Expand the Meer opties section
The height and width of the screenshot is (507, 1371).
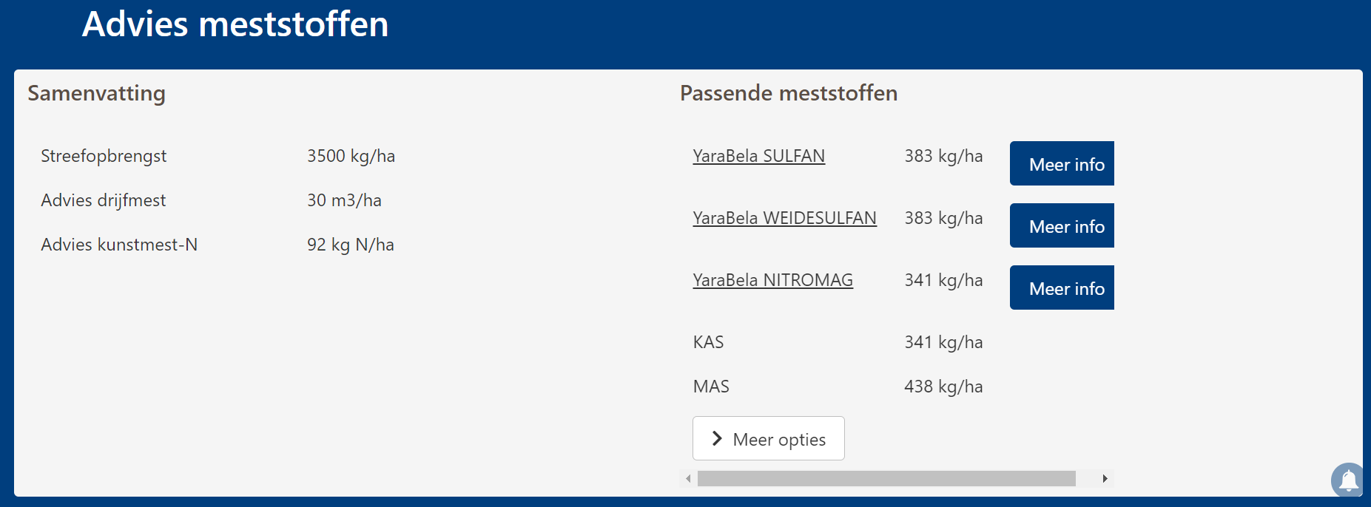(x=768, y=439)
